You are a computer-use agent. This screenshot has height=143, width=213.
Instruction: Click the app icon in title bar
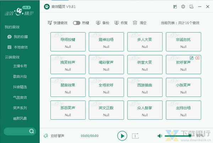click(x=47, y=7)
